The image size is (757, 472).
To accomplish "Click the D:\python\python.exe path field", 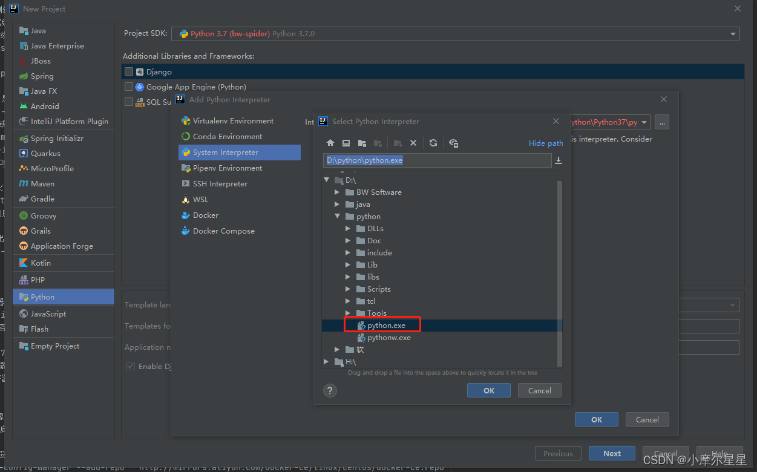I will [x=437, y=160].
